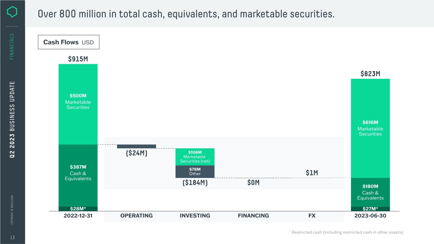Click the 2022-12-31 date label
Image resolution: width=434 pixels, height=244 pixels.
pos(78,216)
